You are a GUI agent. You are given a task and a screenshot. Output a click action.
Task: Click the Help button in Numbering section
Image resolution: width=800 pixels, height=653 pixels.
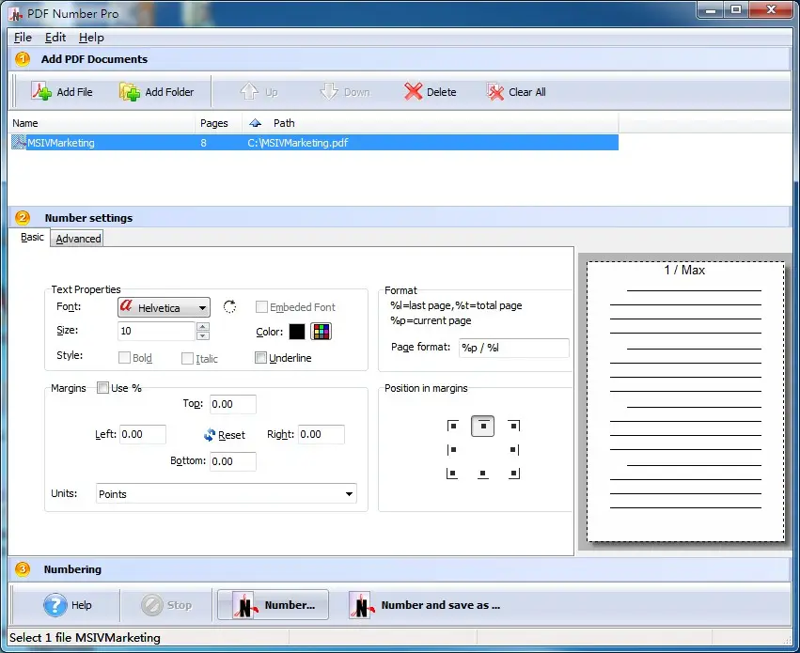pos(68,605)
